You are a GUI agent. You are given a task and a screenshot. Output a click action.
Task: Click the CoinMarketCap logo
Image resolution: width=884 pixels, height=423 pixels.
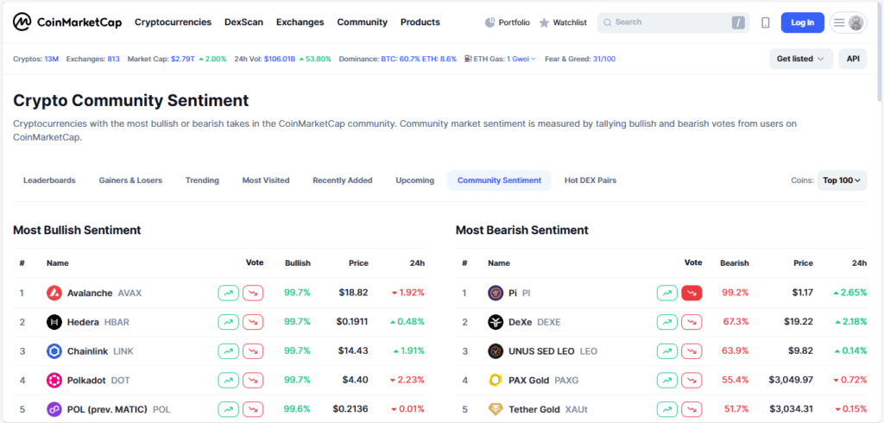[x=67, y=22]
